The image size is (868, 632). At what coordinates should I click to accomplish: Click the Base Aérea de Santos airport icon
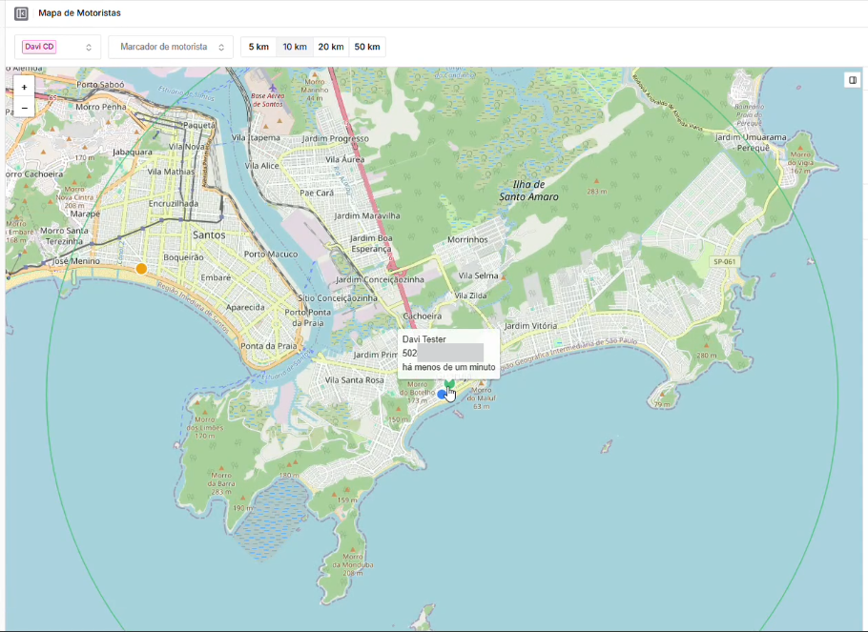click(x=273, y=88)
